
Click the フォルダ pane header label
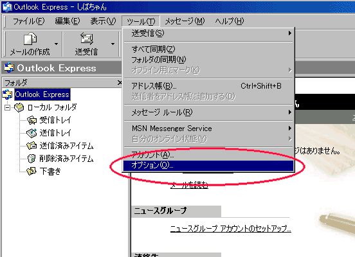(x=16, y=83)
